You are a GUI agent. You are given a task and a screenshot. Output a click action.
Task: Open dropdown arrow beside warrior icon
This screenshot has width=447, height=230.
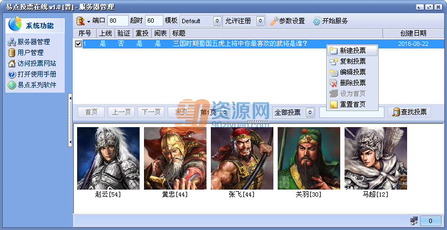88,22
